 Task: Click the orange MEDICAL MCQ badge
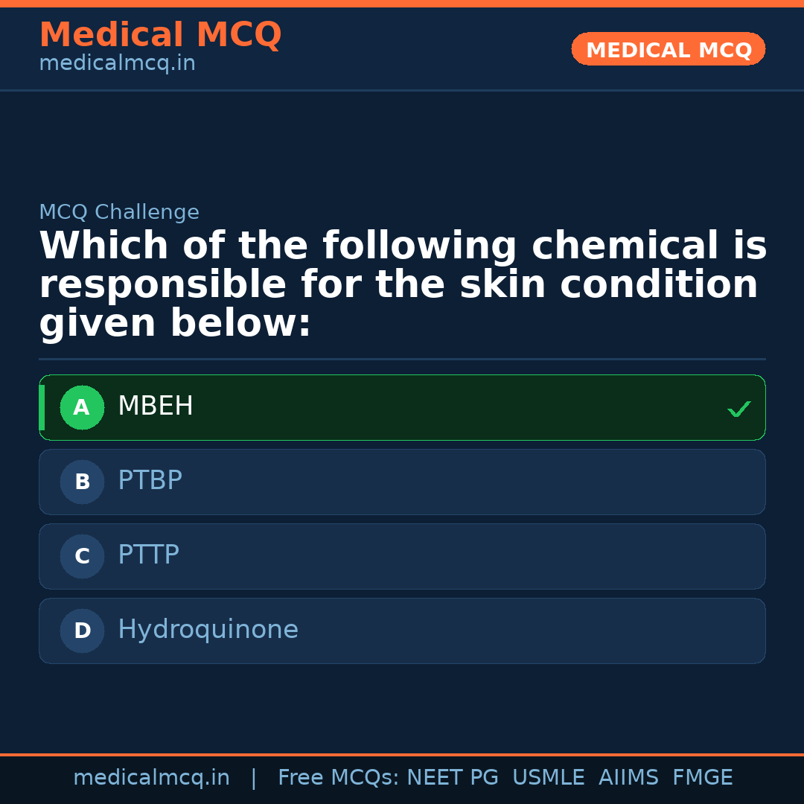tap(669, 50)
